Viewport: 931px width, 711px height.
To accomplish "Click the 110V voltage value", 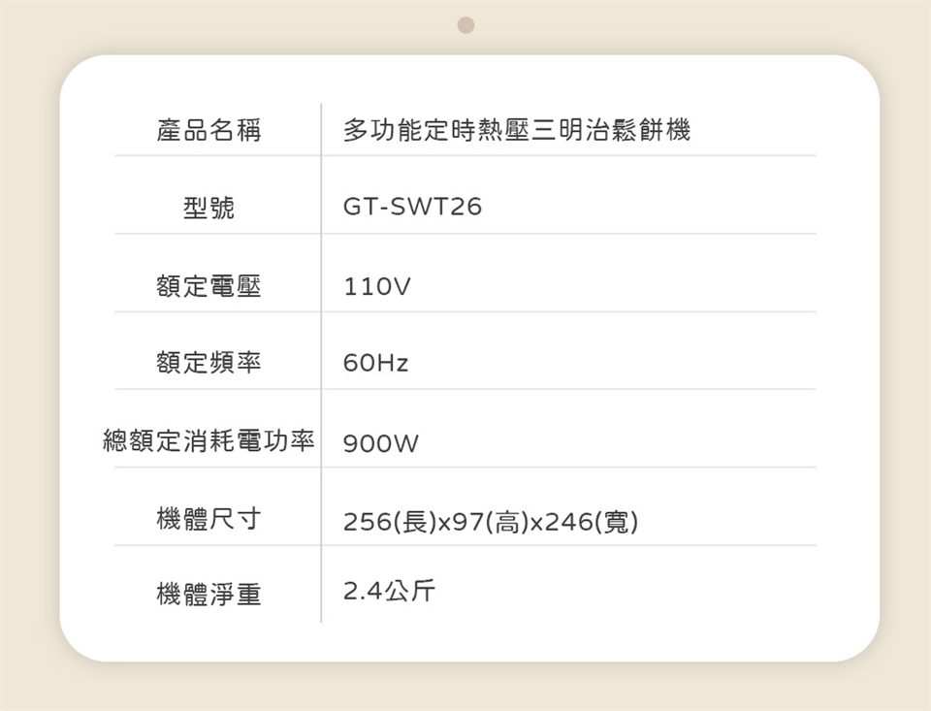I will [x=377, y=287].
